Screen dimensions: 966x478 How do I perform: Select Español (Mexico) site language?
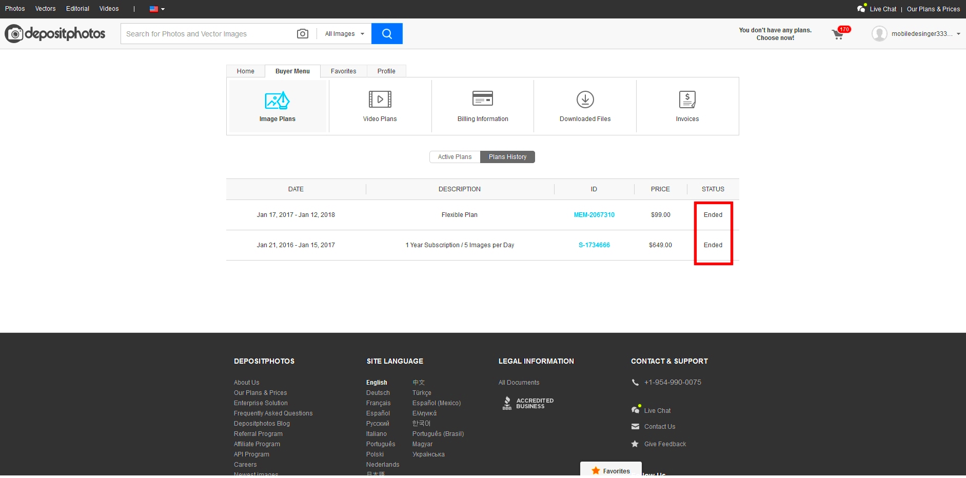tap(437, 403)
